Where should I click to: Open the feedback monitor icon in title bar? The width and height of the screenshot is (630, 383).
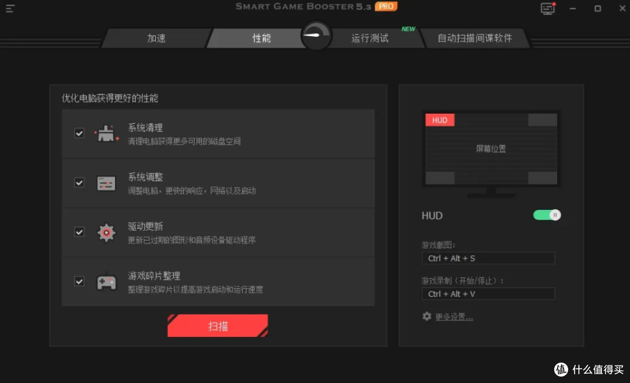coord(548,8)
